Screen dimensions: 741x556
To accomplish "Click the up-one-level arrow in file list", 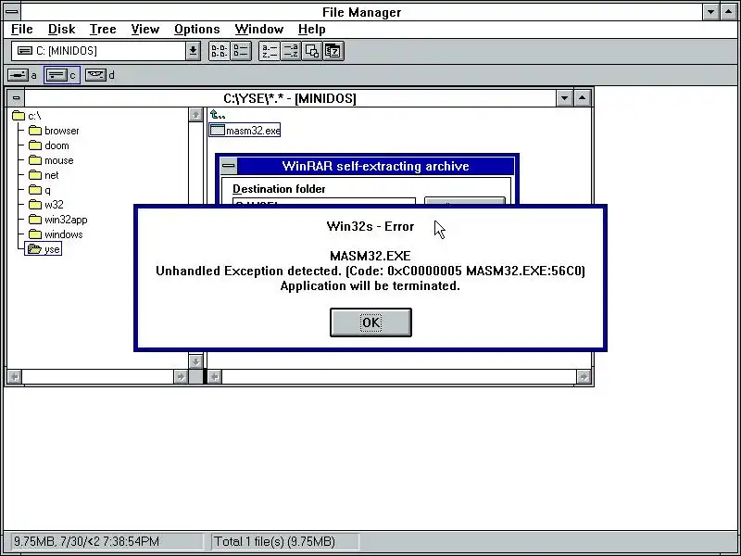I will point(218,114).
